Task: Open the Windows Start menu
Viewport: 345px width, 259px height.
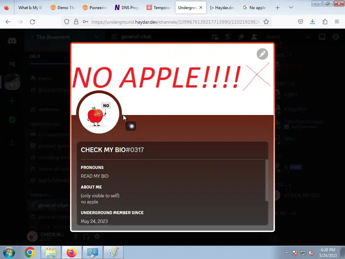Action: 9,252
